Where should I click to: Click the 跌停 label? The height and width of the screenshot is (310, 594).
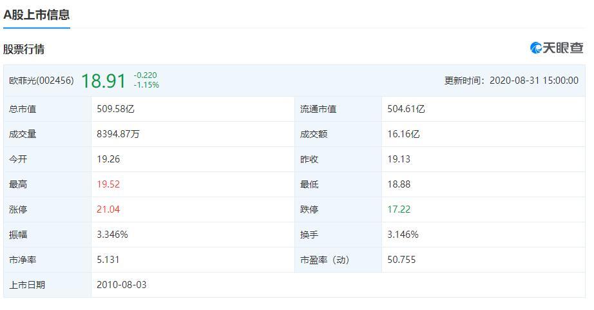(309, 209)
